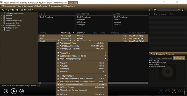187x96 pixels.
Task: Click the playback seek bar
Action: click(92, 91)
